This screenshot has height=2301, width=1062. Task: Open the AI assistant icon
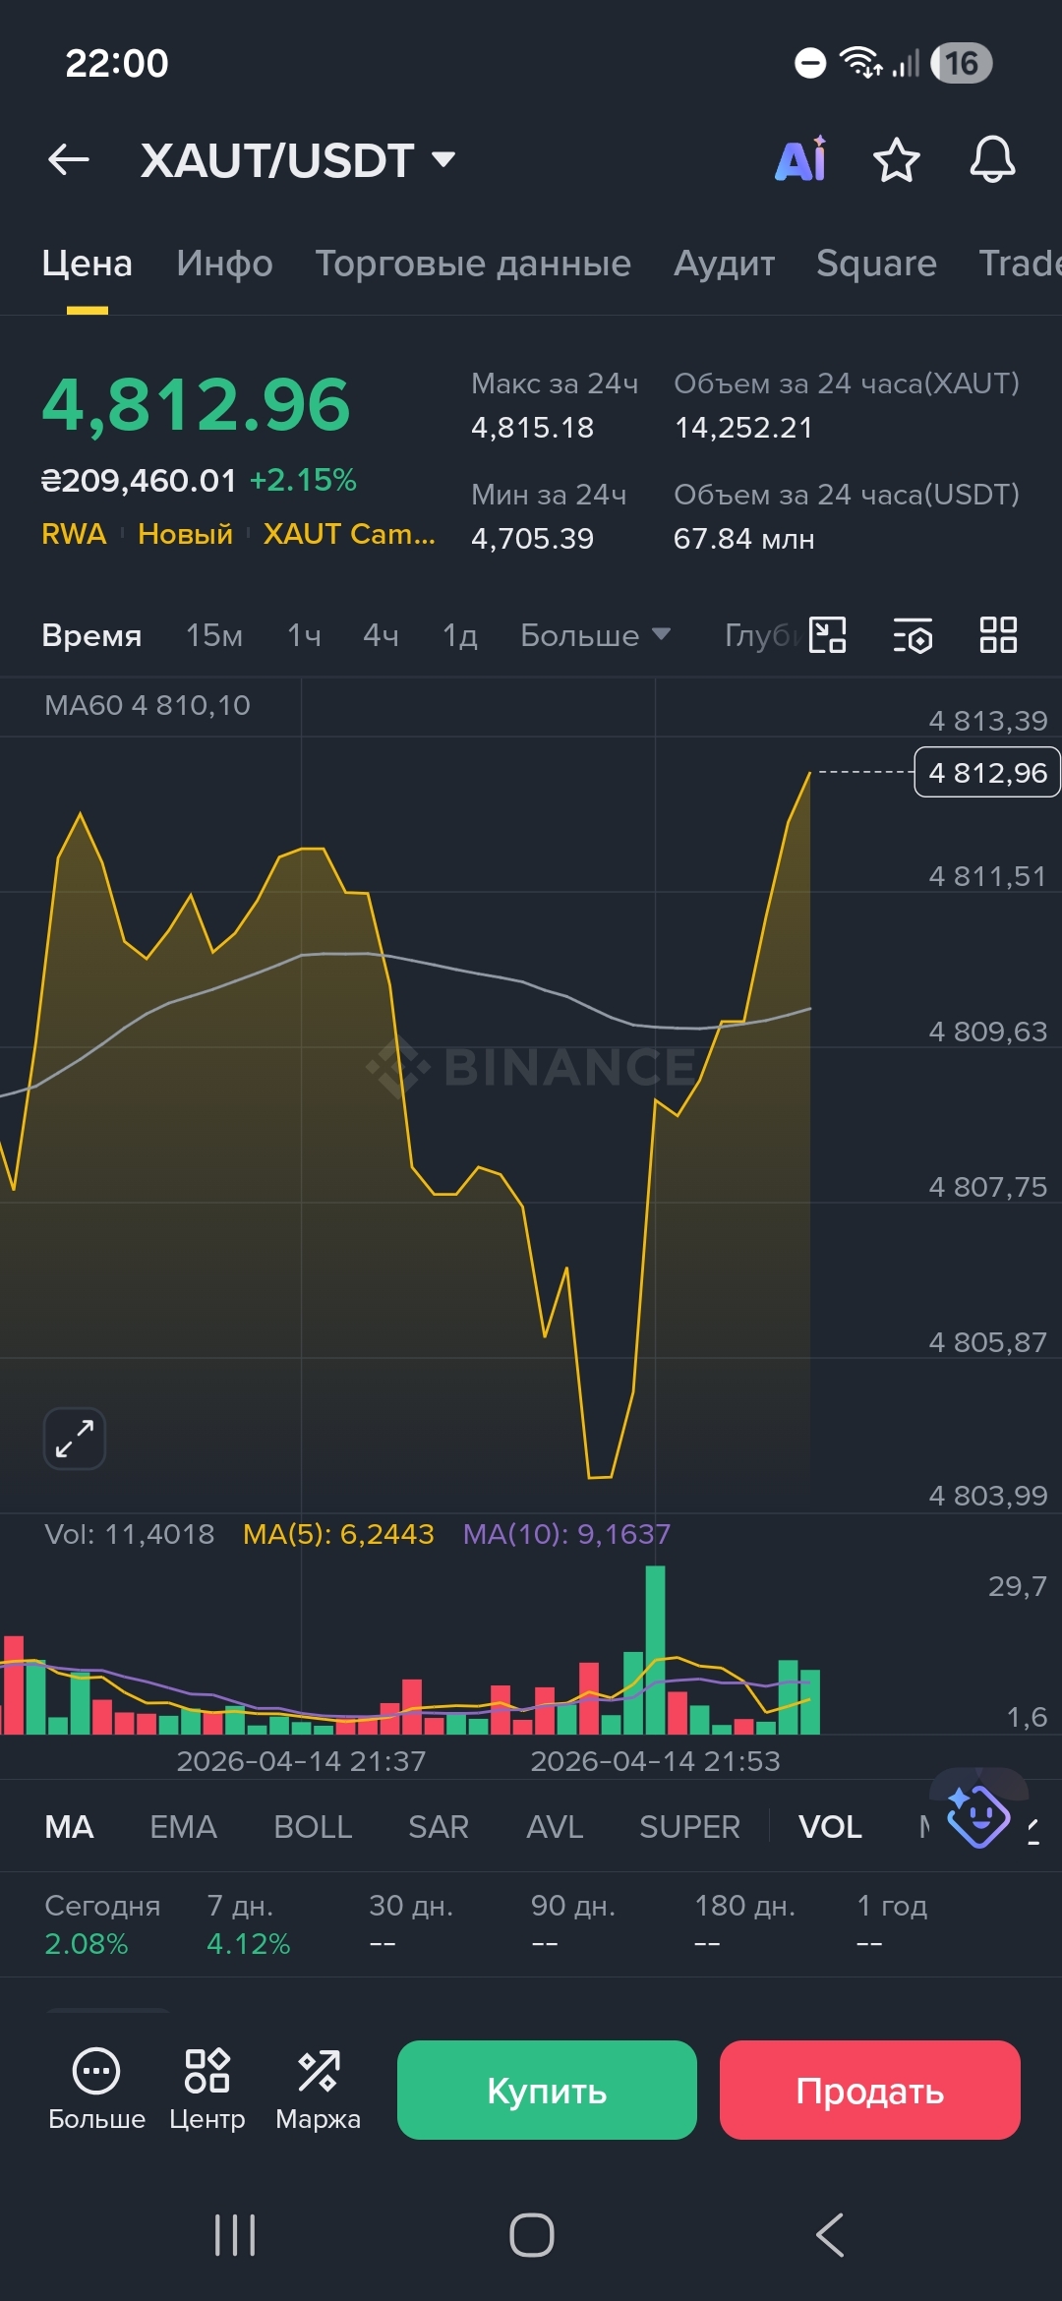(x=801, y=159)
